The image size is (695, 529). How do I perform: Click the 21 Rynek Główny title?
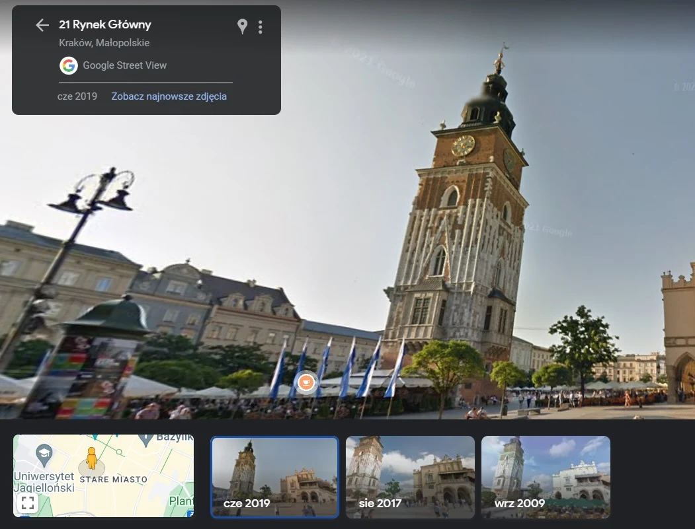pos(104,24)
